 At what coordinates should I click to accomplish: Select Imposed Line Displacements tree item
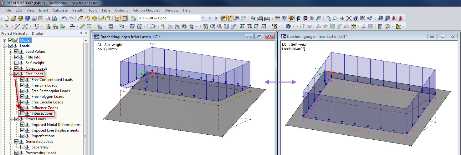pos(55,130)
